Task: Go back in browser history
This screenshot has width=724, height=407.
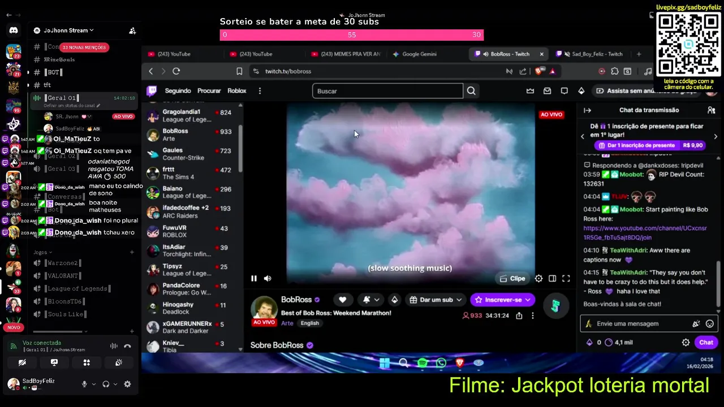Action: tap(150, 71)
